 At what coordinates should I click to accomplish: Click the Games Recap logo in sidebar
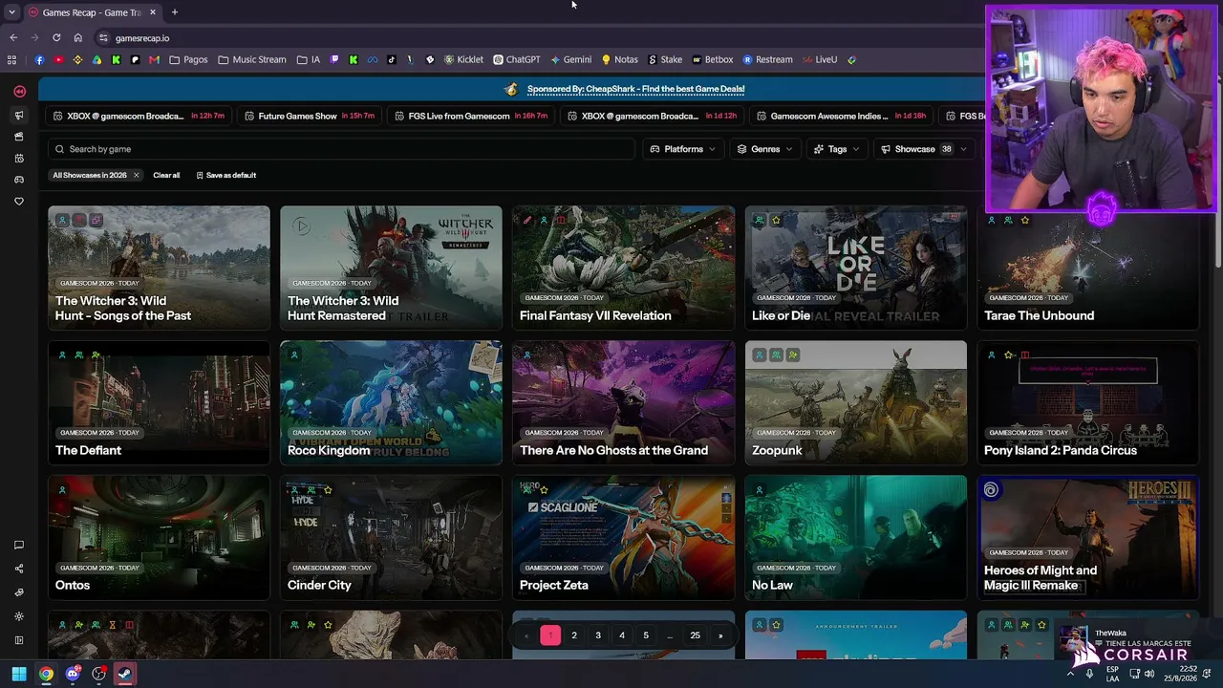click(x=19, y=92)
